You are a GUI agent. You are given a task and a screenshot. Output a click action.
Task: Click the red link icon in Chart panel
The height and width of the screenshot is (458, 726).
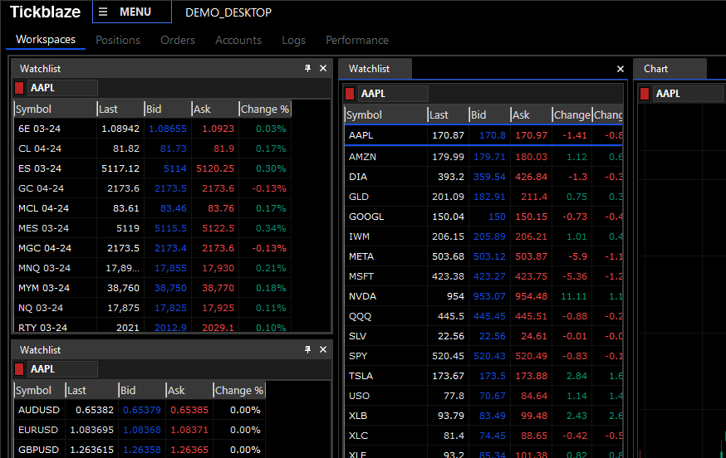tap(645, 94)
